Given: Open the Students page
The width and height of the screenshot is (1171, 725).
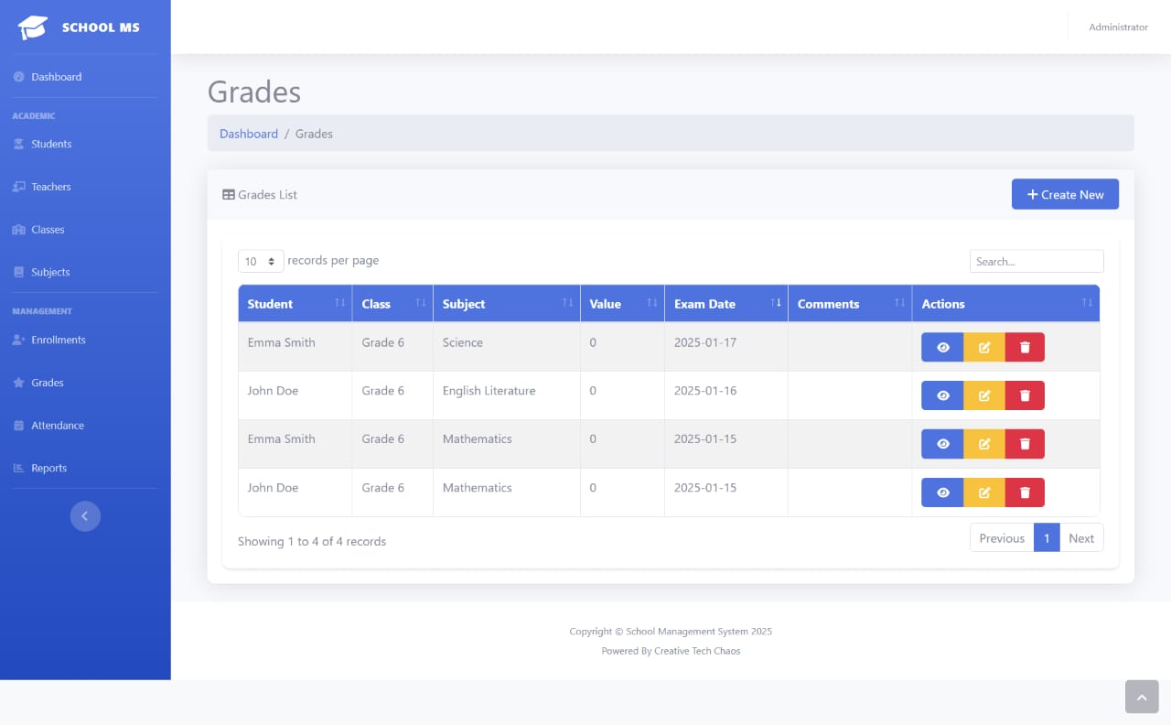Looking at the screenshot, I should [85, 144].
